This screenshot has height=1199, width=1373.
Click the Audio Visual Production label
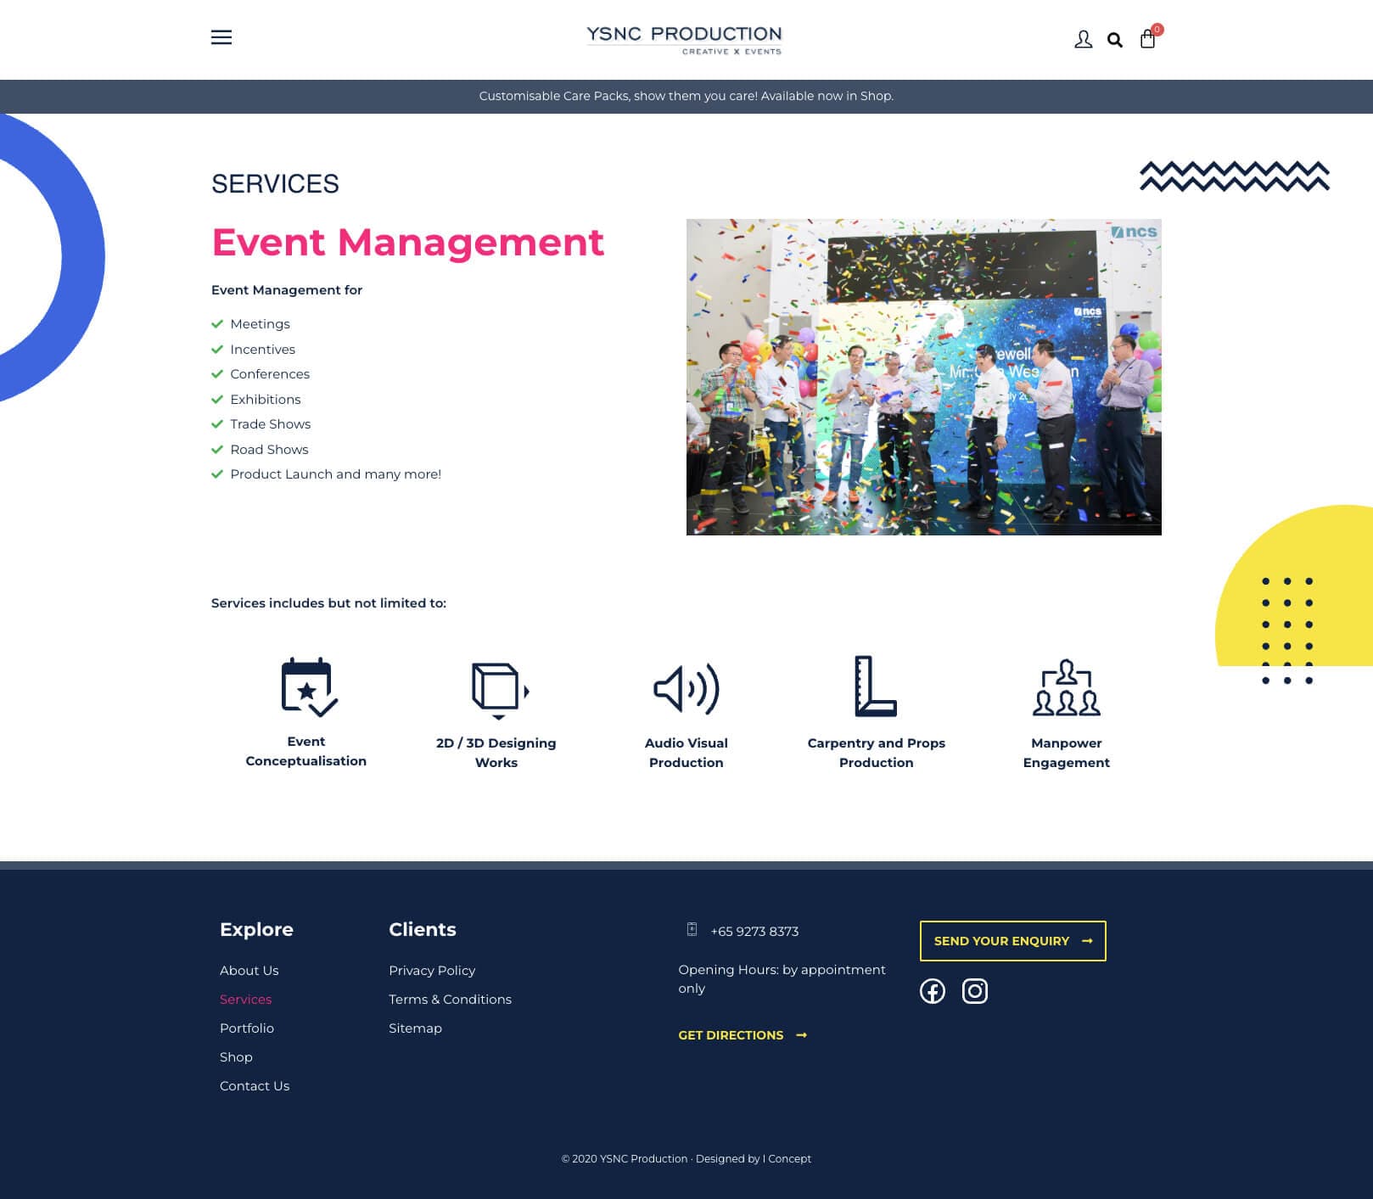pos(686,754)
